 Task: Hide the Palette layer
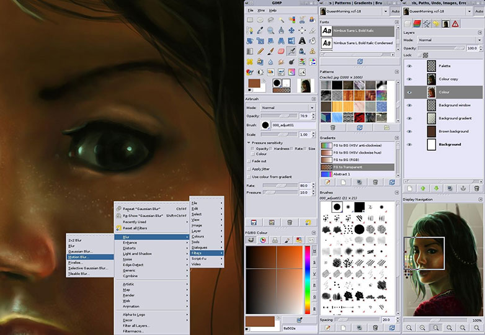[409, 66]
